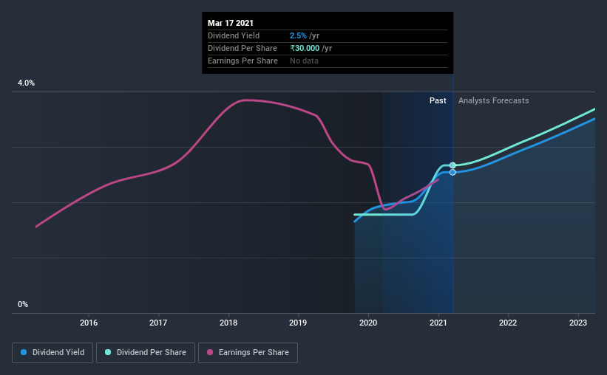Select the 2022 axis label
Image resolution: width=607 pixels, height=375 pixels.
coord(508,323)
